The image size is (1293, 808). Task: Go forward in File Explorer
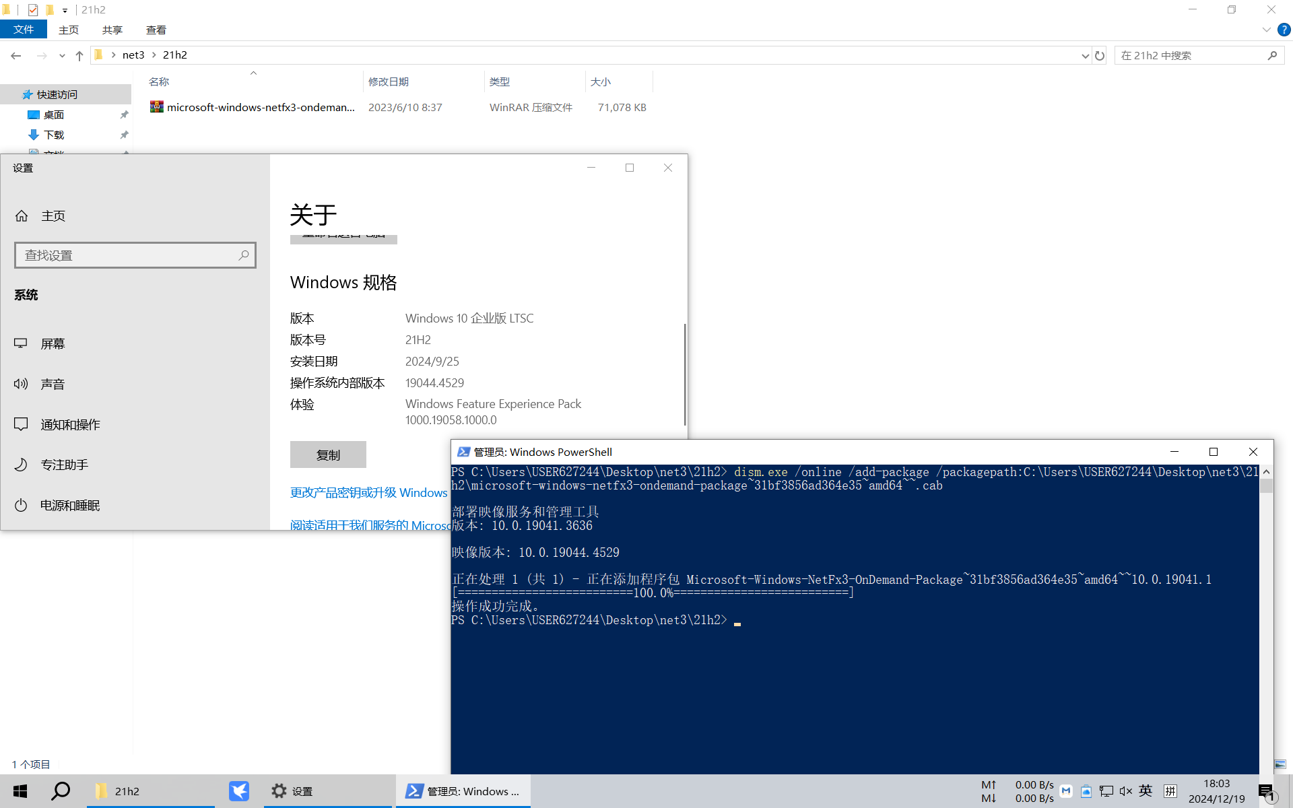[42, 55]
